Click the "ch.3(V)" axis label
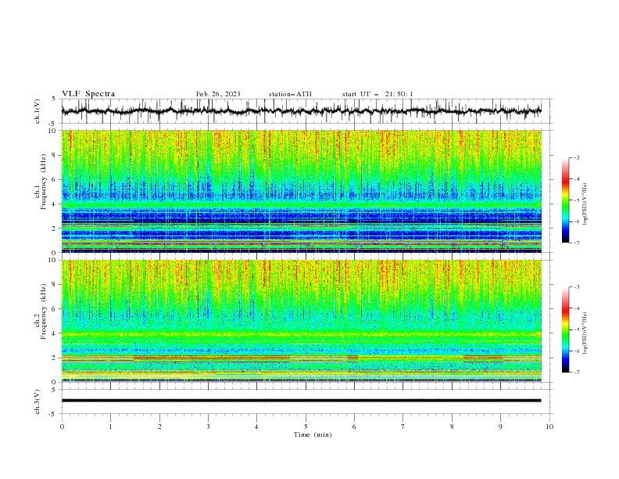Viewport: 619px width, 479px height. point(38,402)
